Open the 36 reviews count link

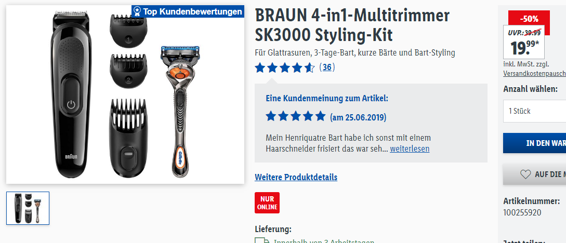[x=327, y=67]
